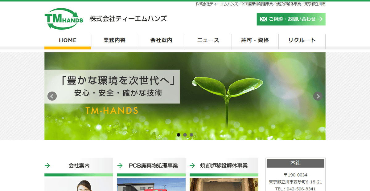Click the right carousel arrow for next slide
The image size is (370, 191).
(x=318, y=96)
